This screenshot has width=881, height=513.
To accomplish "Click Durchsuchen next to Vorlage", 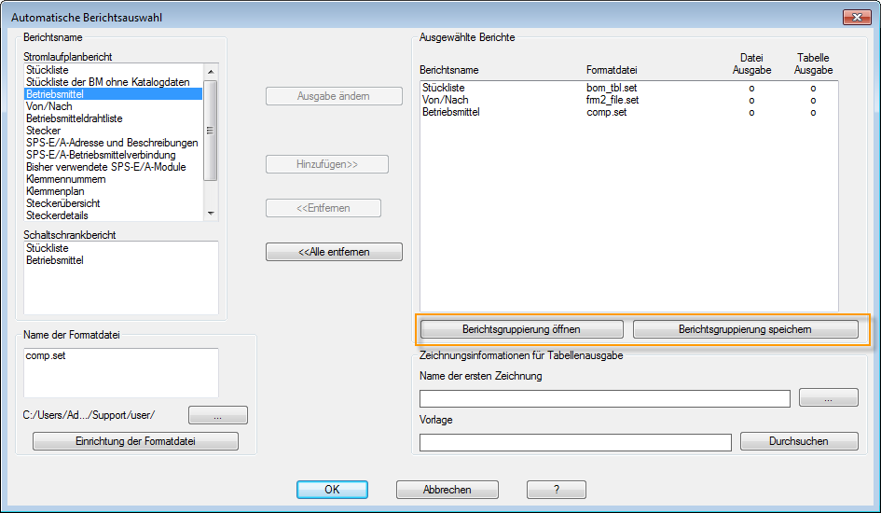I will pos(799,441).
